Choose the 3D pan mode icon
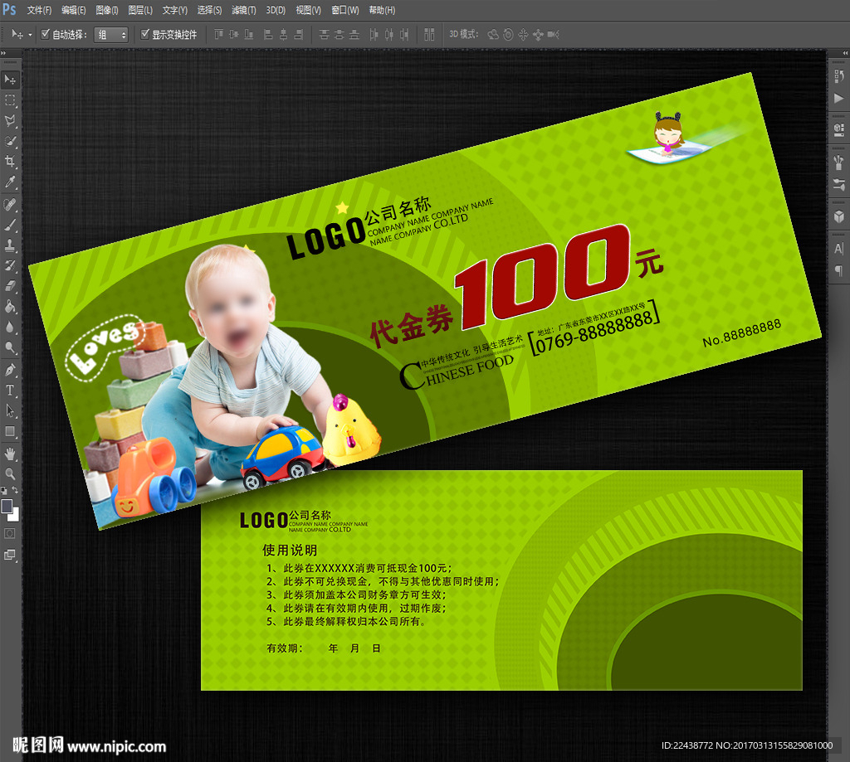This screenshot has width=850, height=762. [x=523, y=35]
